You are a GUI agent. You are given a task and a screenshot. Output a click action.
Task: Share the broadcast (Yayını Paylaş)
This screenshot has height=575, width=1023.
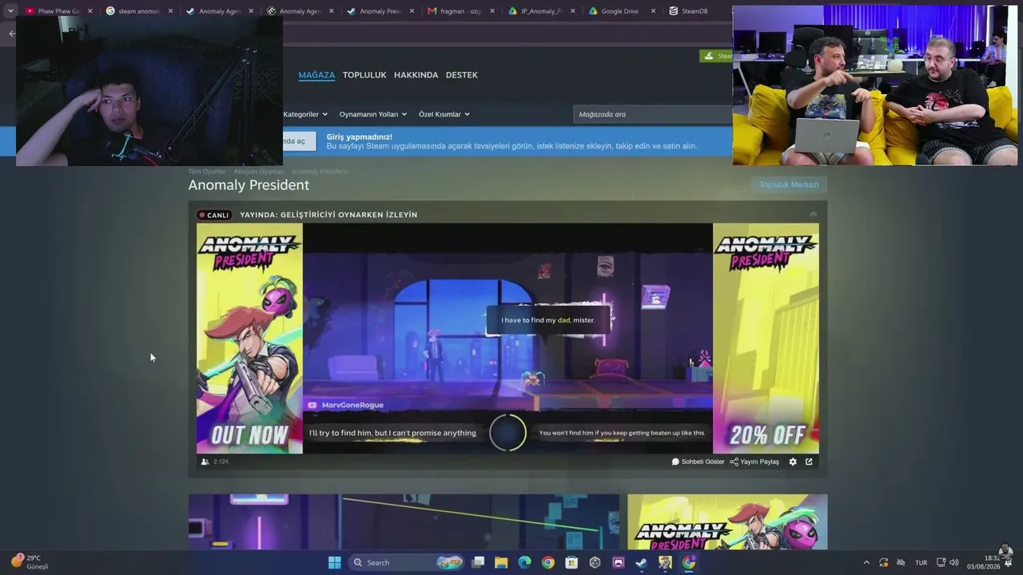754,462
